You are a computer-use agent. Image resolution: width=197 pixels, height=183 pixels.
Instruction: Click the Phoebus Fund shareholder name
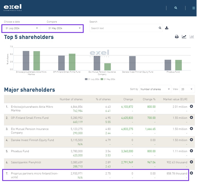(20, 151)
